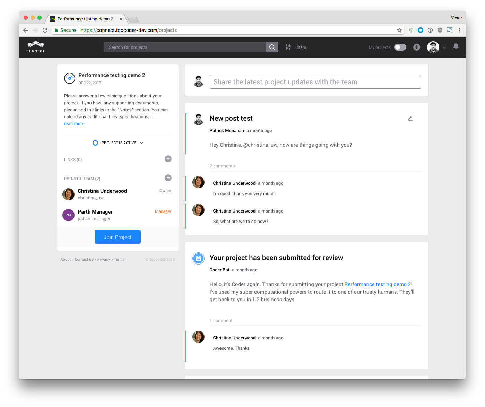485x407 pixels.
Task: Click the uBlock shield extension icon
Action: click(x=440, y=30)
